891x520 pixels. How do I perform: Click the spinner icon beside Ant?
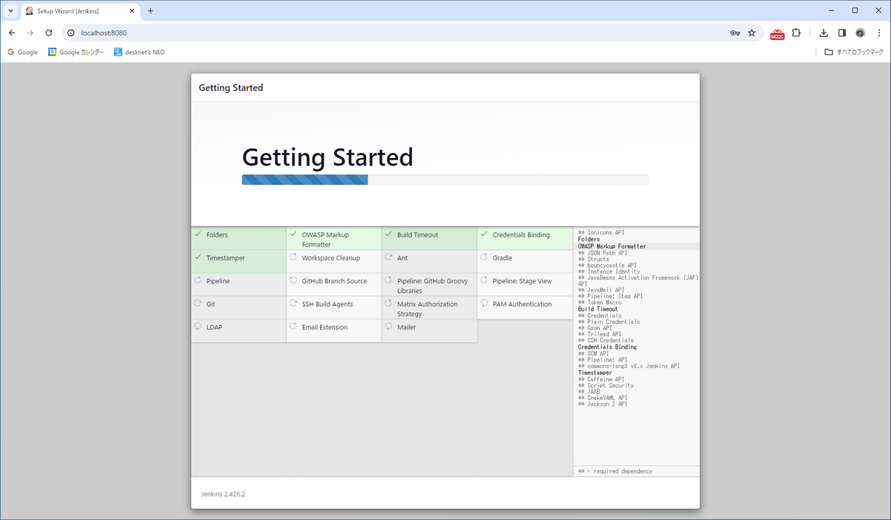tap(388, 257)
